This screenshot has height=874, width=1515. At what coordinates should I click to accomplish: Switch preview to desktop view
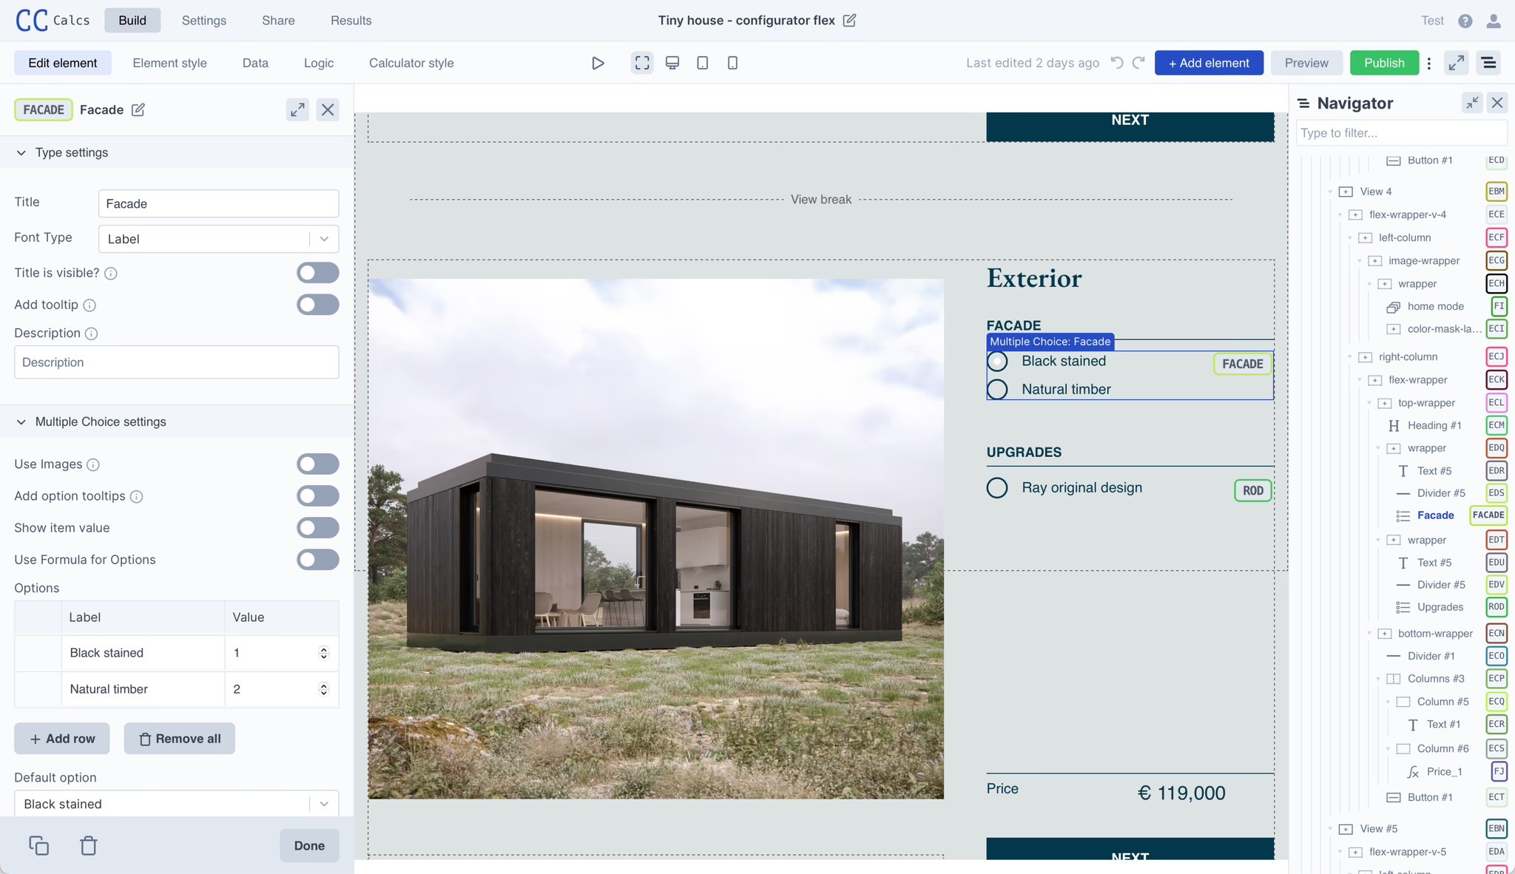click(x=672, y=63)
